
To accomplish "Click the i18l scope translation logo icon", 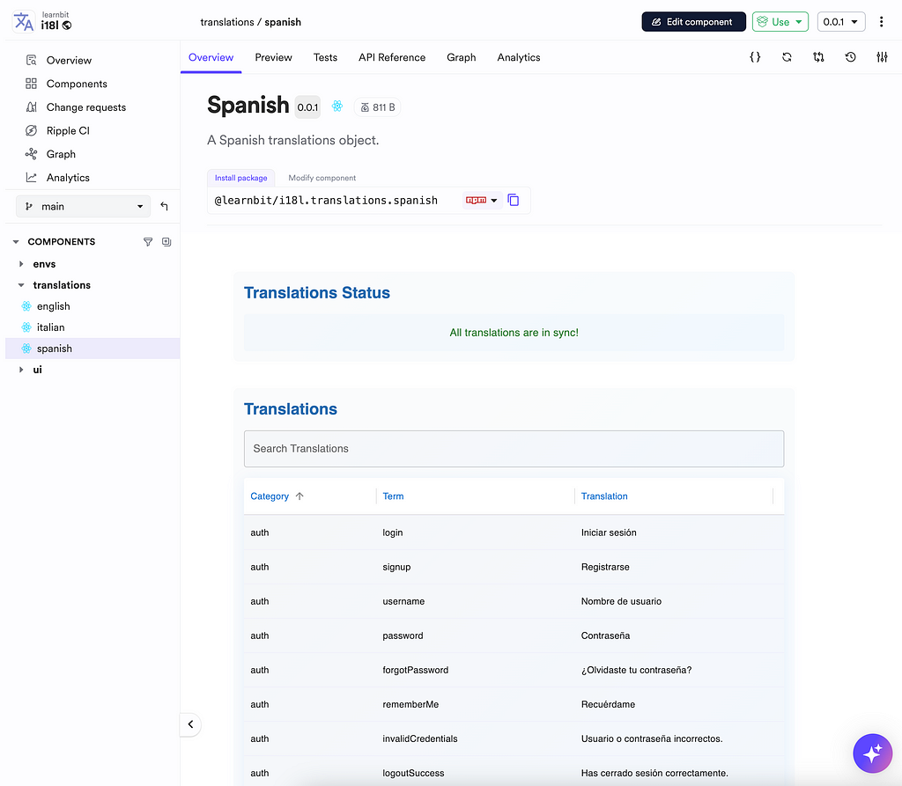I will (x=24, y=22).
